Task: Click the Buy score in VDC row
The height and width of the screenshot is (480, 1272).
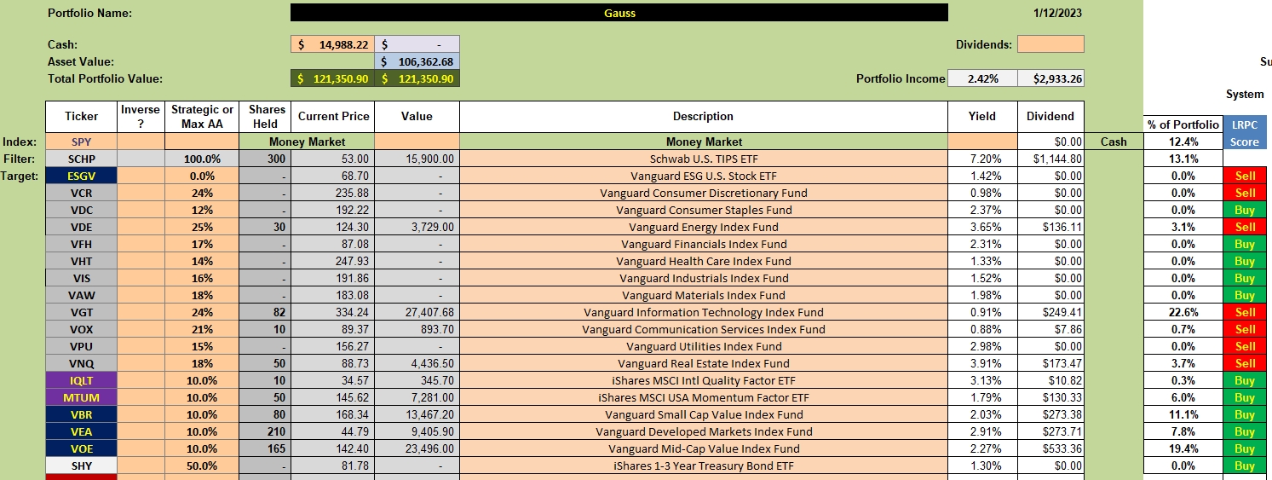Action: pos(1245,210)
